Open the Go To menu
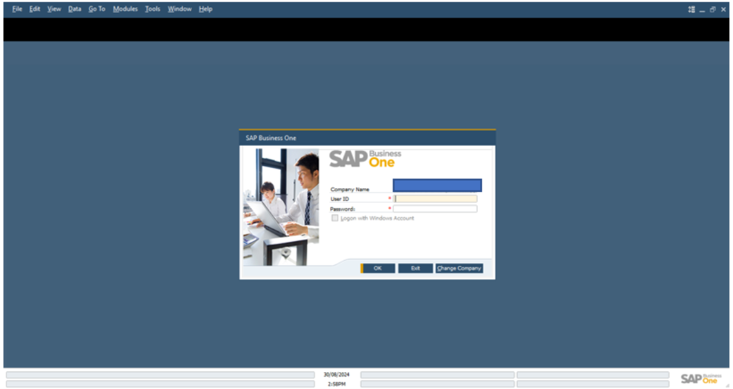The height and width of the screenshot is (389, 733). pos(97,9)
